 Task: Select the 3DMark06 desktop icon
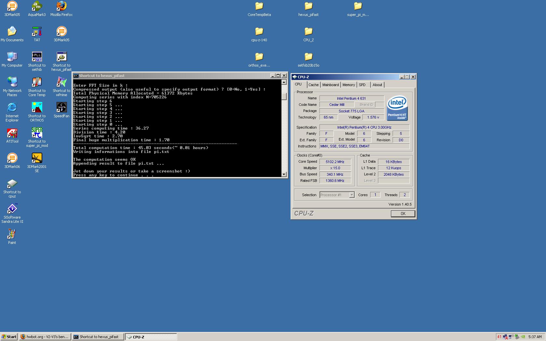(12, 161)
